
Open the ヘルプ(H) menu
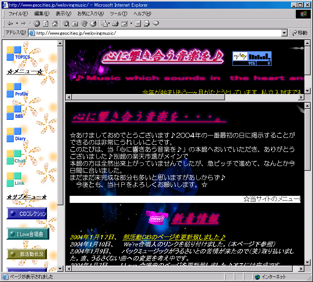coord(142,14)
